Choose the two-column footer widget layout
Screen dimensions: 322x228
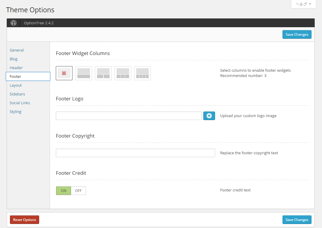[x=103, y=73]
